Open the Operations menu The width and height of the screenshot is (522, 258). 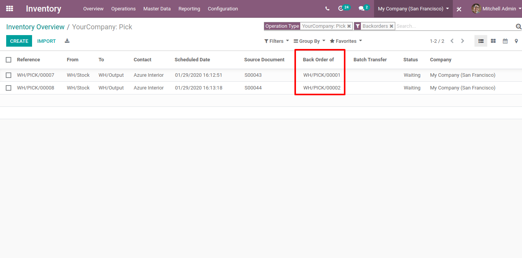pos(123,8)
